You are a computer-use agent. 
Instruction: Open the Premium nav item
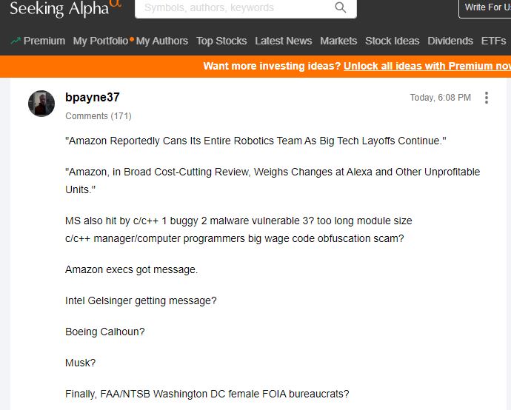pyautogui.click(x=44, y=41)
